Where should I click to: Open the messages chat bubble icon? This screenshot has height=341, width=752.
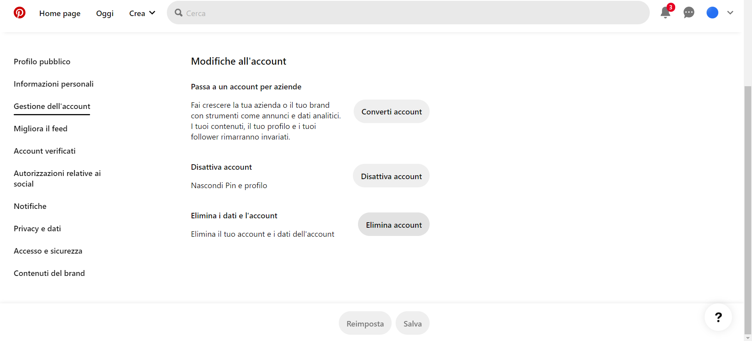[689, 13]
